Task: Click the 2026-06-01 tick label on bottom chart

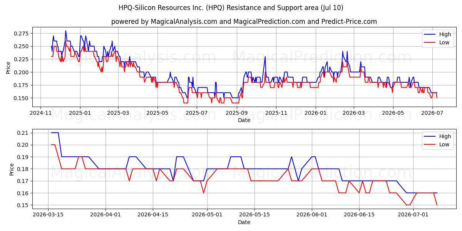Action: click(x=312, y=215)
